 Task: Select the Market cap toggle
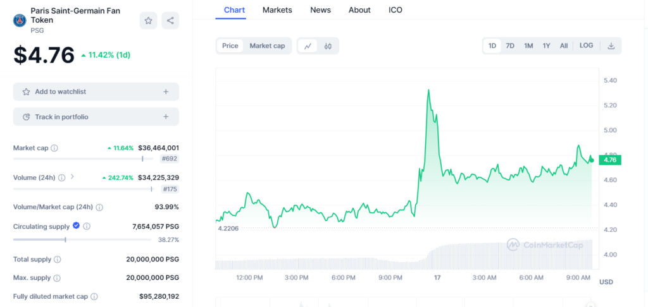click(267, 46)
